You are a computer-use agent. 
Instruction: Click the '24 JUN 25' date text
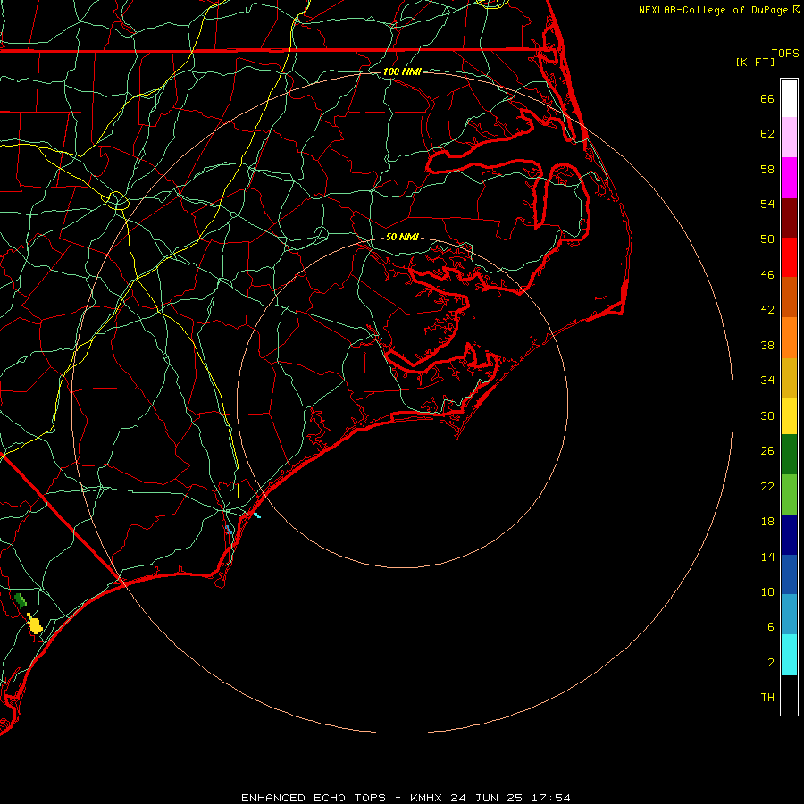pyautogui.click(x=487, y=798)
